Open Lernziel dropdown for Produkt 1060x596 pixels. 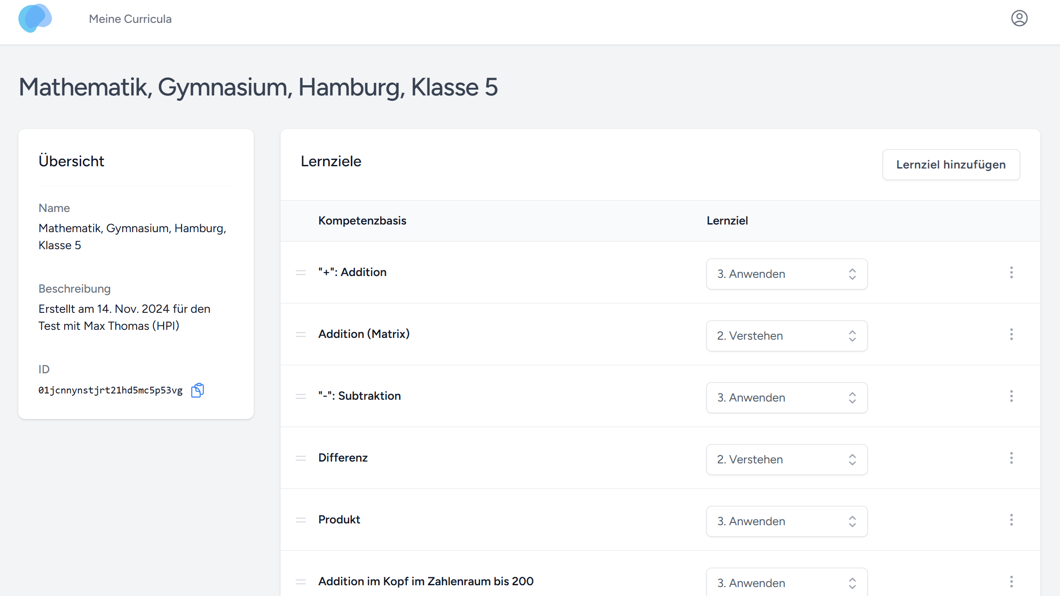click(787, 521)
